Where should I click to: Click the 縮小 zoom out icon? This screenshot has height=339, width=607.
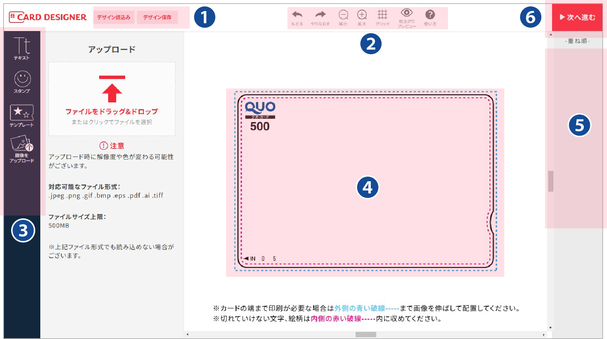point(343,17)
